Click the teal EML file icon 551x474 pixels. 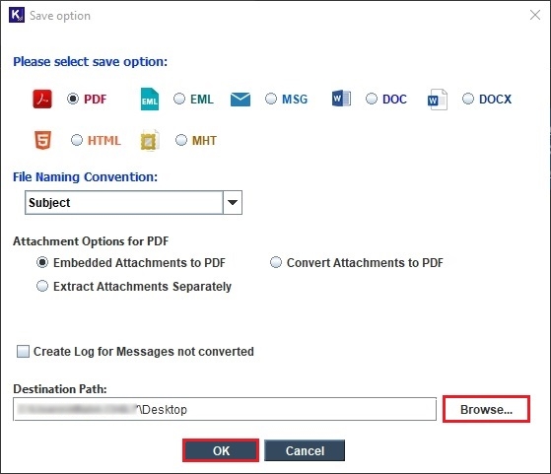click(150, 100)
